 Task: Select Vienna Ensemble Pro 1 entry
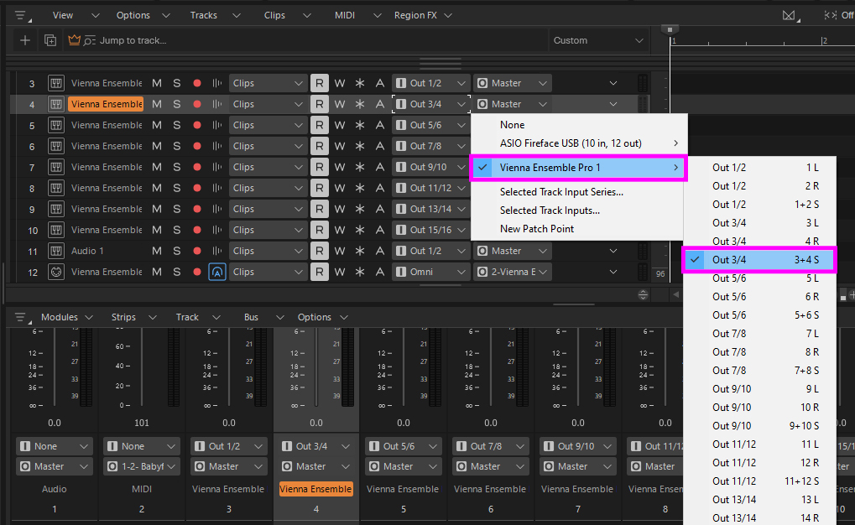(x=579, y=168)
